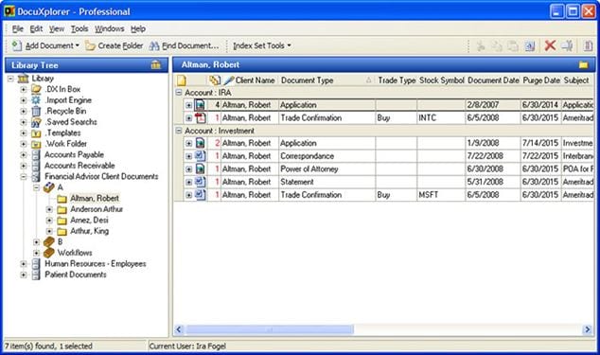The image size is (600, 355).
Task: Click the scroll right arrow
Action: point(588,329)
